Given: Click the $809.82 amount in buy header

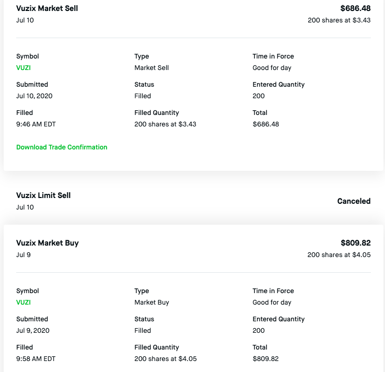Looking at the screenshot, I should 355,243.
